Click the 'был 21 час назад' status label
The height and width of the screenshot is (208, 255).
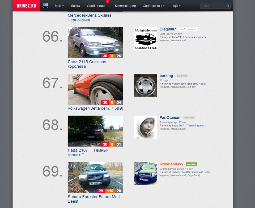pyautogui.click(x=188, y=29)
